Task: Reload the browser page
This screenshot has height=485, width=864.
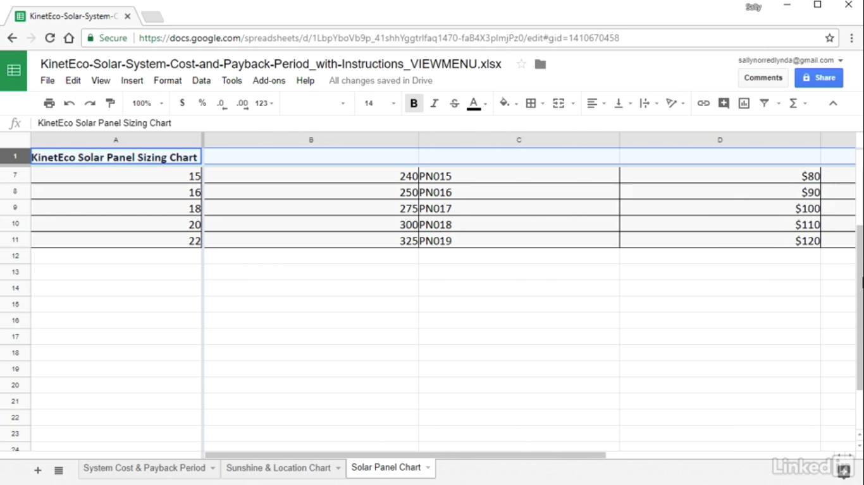Action: click(x=50, y=38)
